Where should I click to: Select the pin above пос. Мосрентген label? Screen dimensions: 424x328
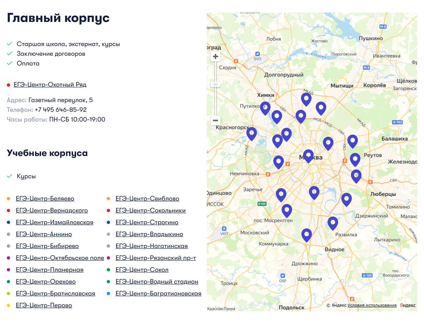pyautogui.click(x=287, y=211)
